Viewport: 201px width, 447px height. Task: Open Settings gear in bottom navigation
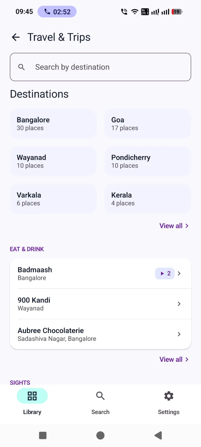(x=169, y=396)
